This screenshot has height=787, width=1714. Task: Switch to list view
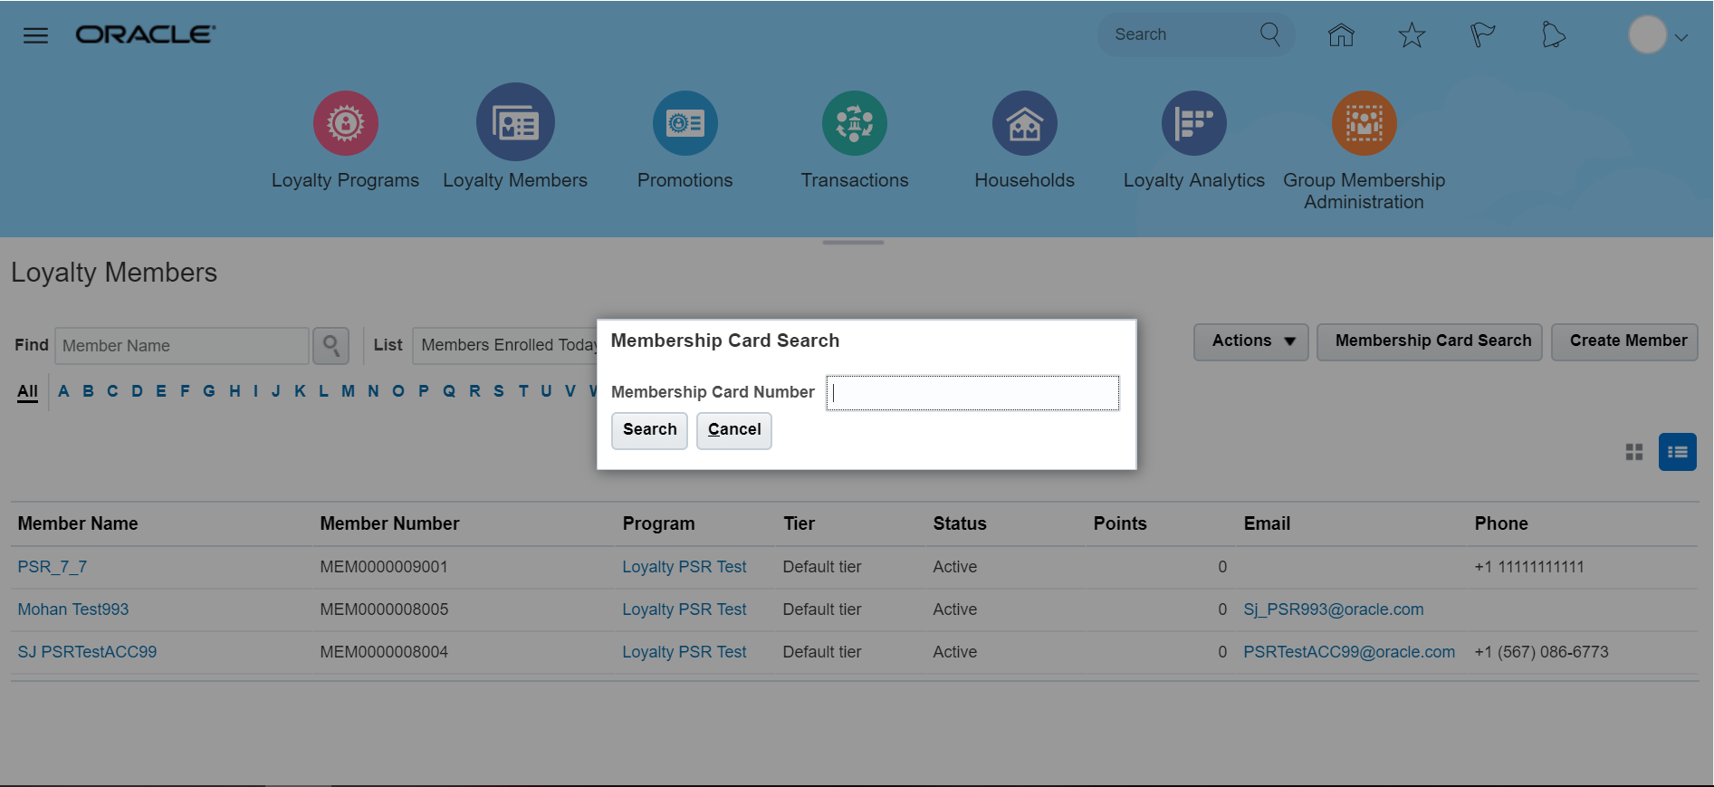point(1678,452)
